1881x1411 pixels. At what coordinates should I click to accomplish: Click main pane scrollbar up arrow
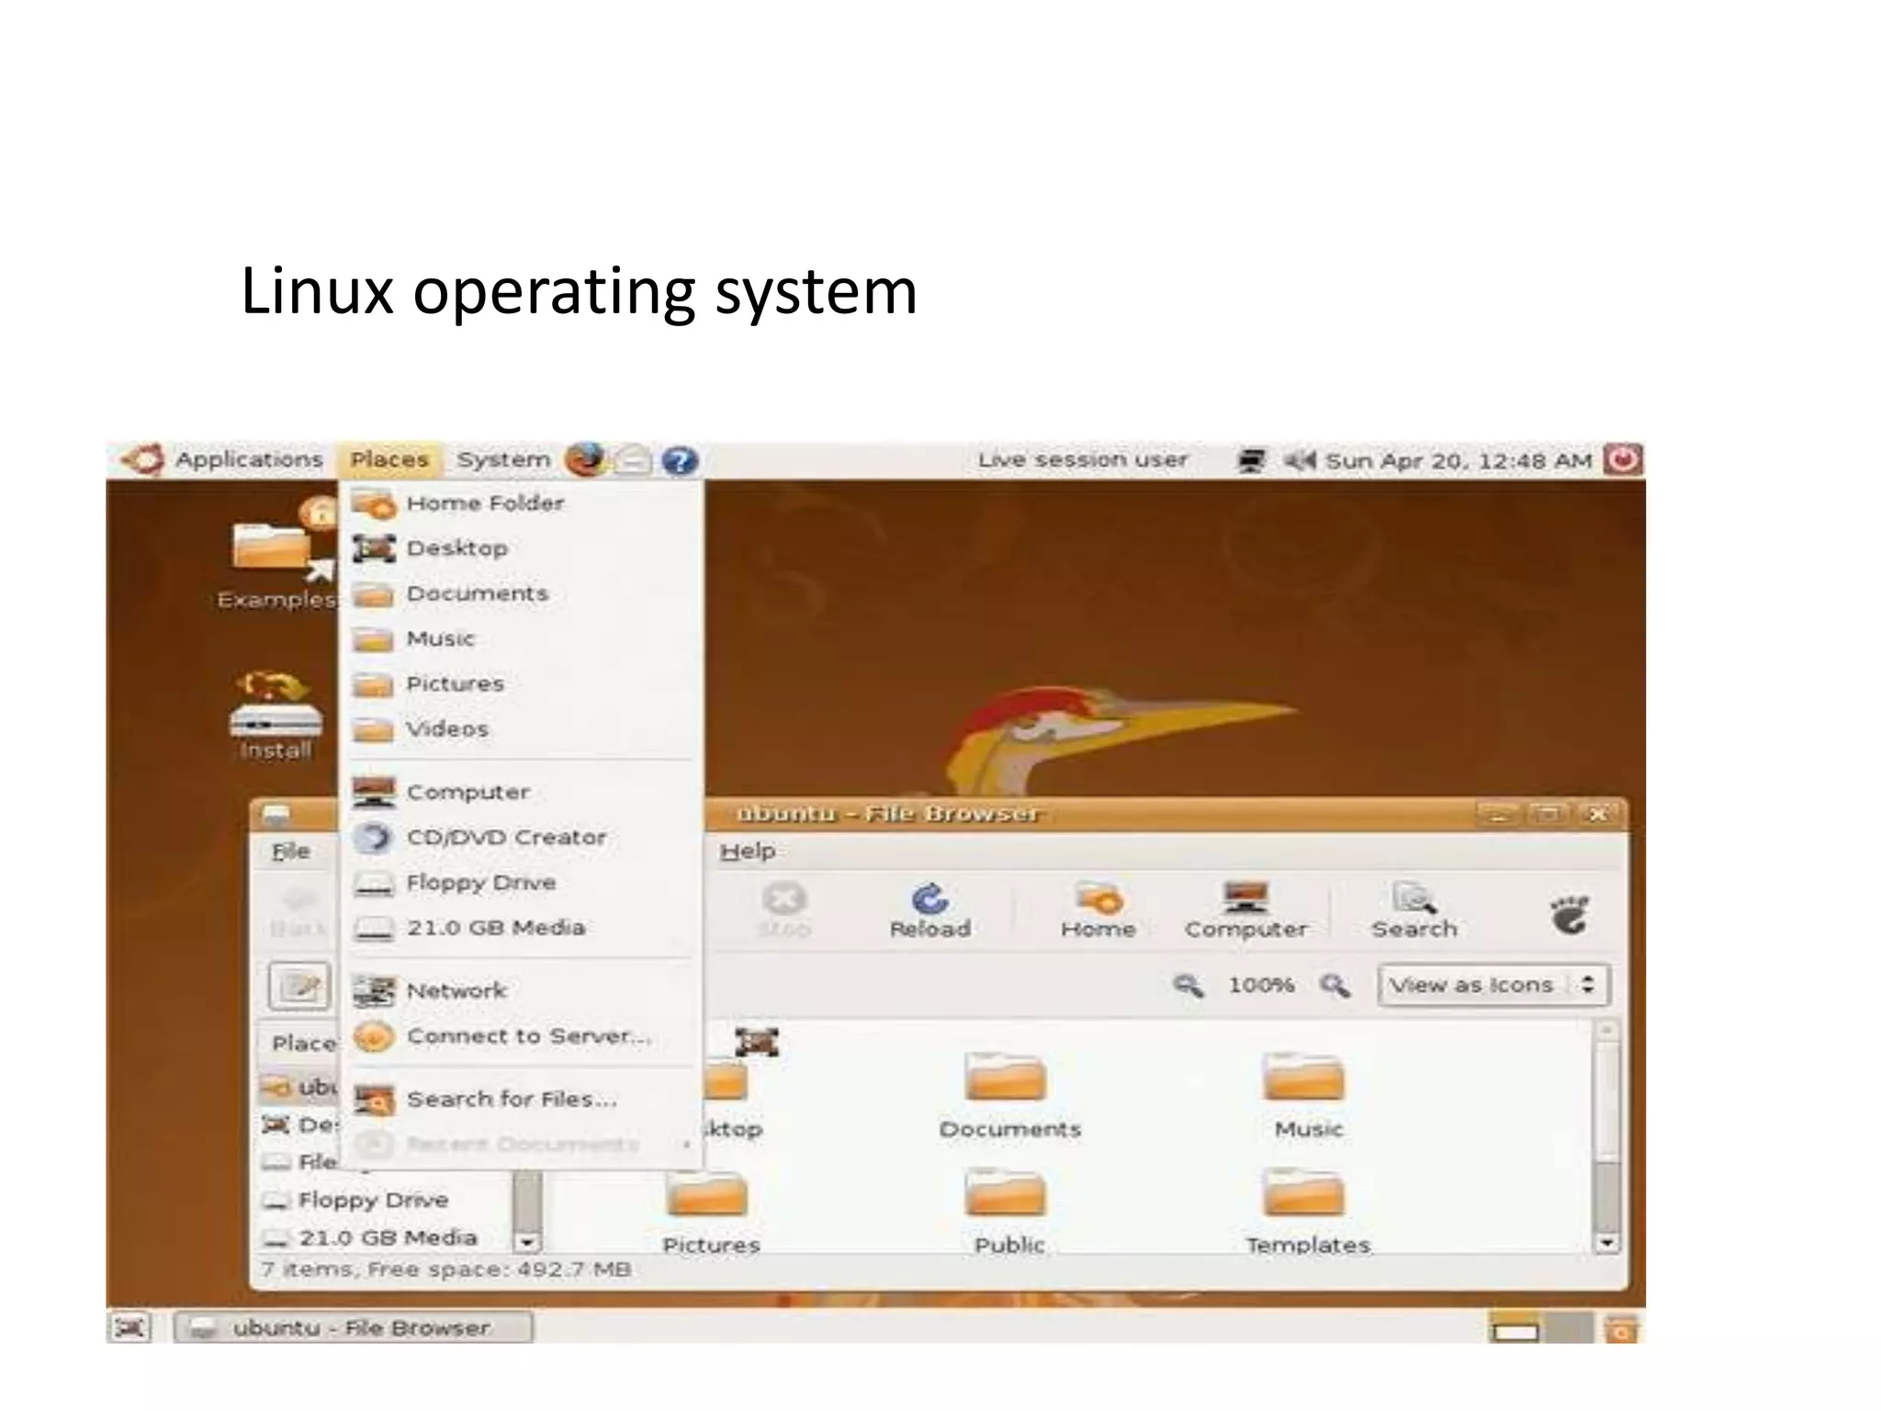[1605, 1030]
